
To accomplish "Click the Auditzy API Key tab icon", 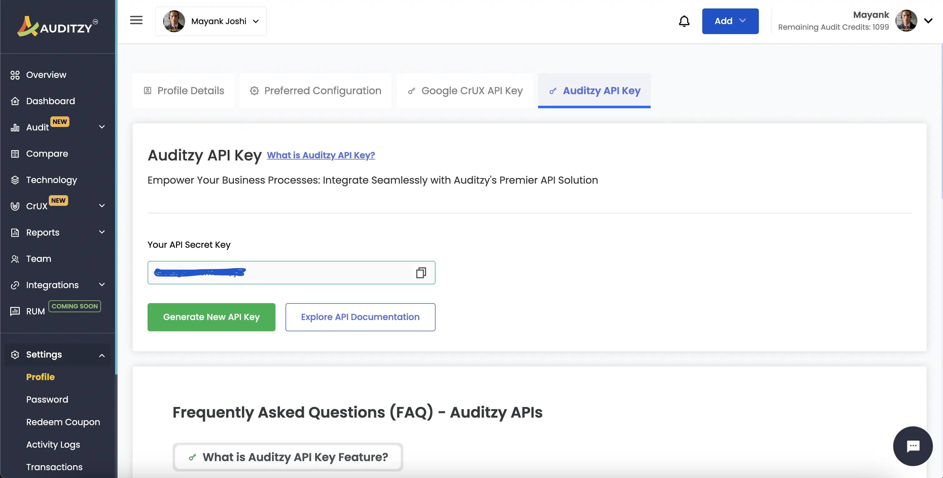I will point(553,90).
